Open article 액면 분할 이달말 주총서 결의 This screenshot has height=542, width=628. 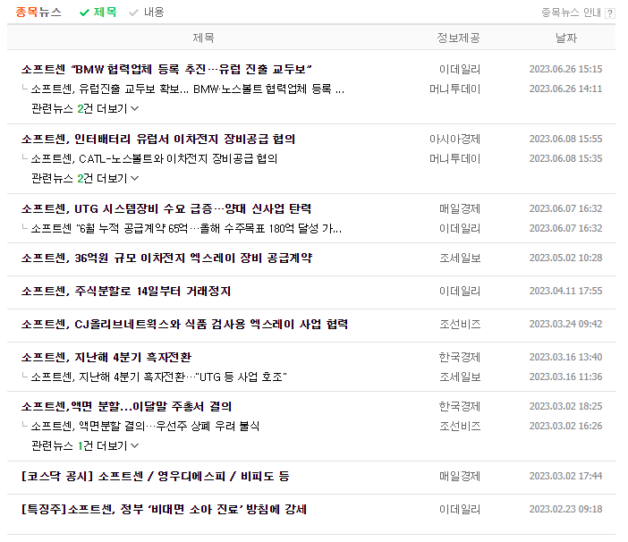(126, 406)
